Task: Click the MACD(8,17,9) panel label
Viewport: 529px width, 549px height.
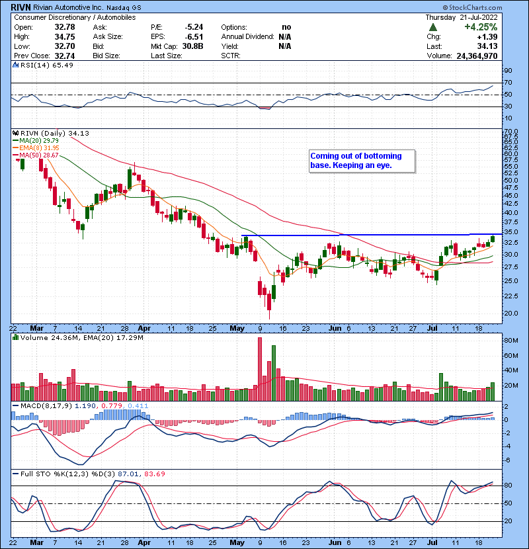Action: coord(46,405)
